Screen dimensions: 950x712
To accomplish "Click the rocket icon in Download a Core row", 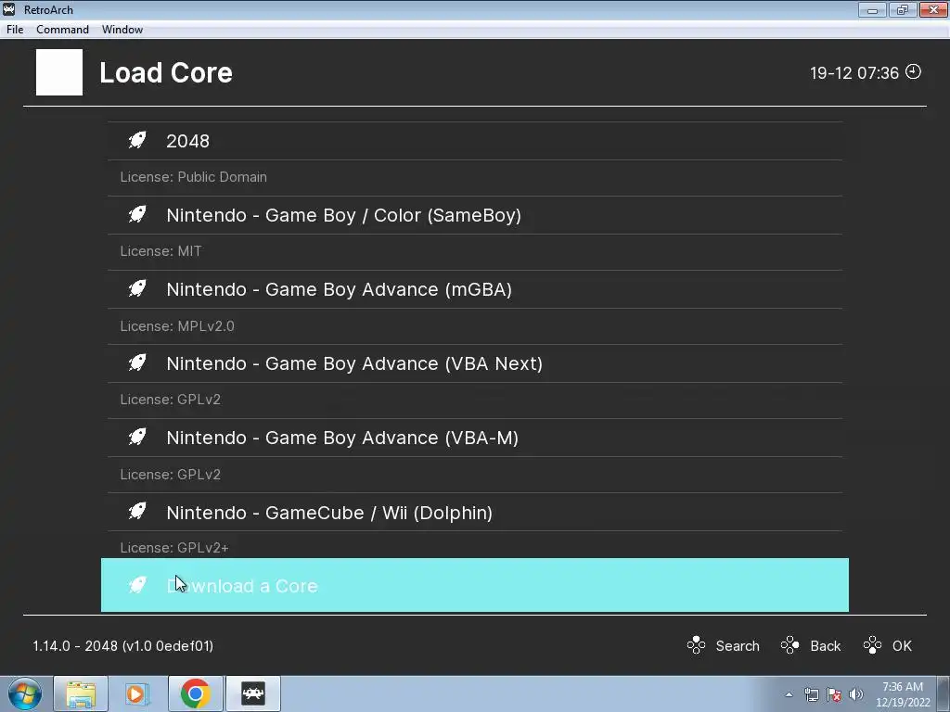I will (137, 585).
